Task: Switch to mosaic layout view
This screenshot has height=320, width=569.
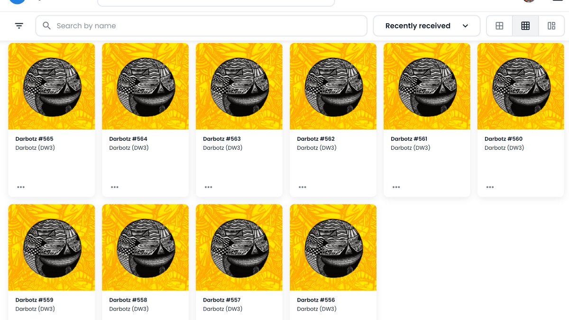Action: (x=551, y=26)
